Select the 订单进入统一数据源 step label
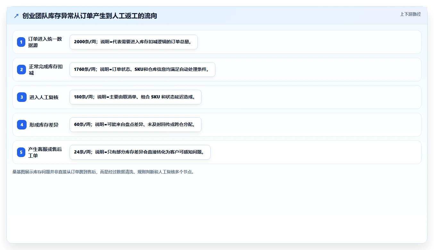This screenshot has height=250, width=434. (x=45, y=42)
